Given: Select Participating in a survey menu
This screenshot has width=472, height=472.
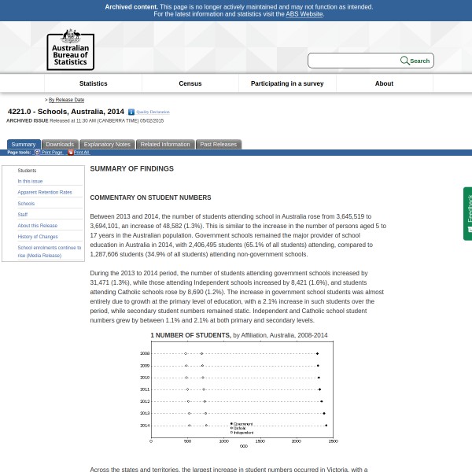Looking at the screenshot, I should pyautogui.click(x=287, y=83).
